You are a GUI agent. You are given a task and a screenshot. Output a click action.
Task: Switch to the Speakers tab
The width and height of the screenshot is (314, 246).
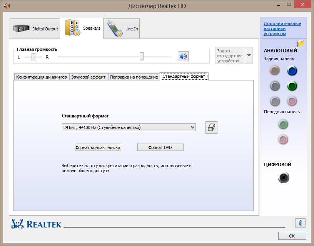coord(82,28)
